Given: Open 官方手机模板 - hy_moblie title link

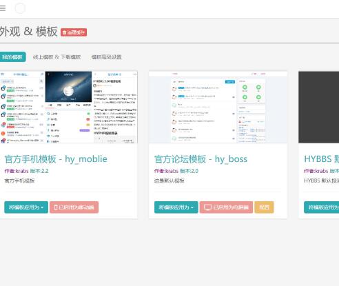Looking at the screenshot, I should [x=56, y=159].
